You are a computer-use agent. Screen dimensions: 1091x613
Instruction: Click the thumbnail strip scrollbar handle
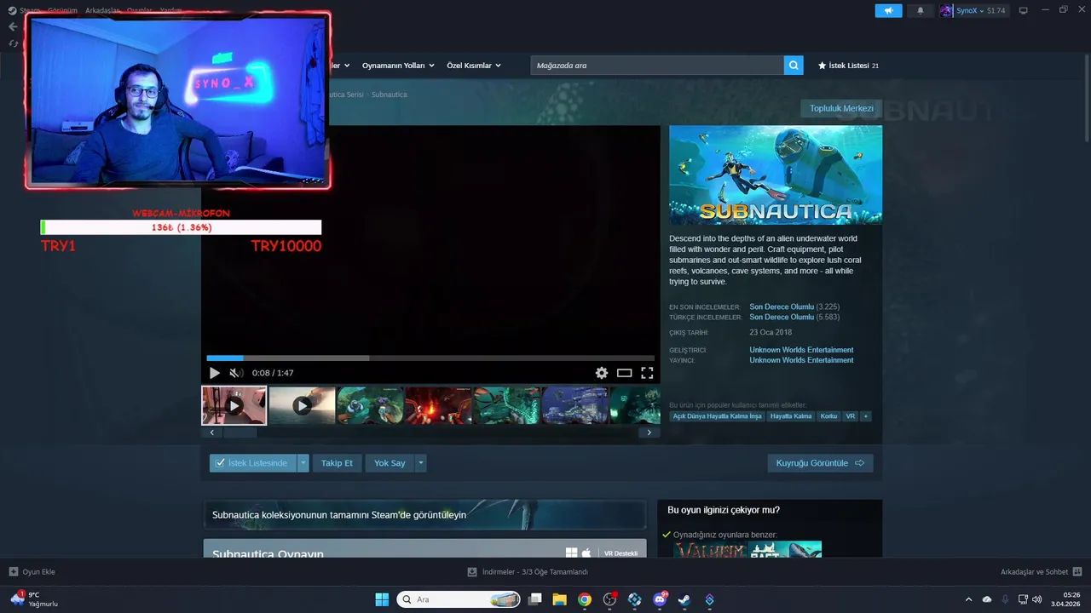(240, 433)
